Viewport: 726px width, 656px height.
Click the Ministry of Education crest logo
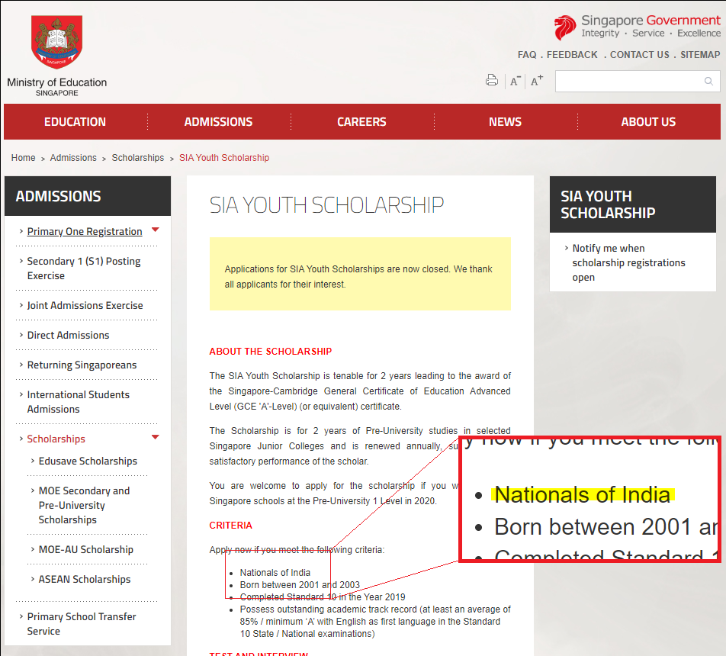click(57, 42)
